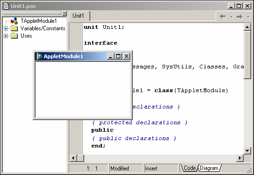Click the '1: 1' cursor position status

point(88,168)
